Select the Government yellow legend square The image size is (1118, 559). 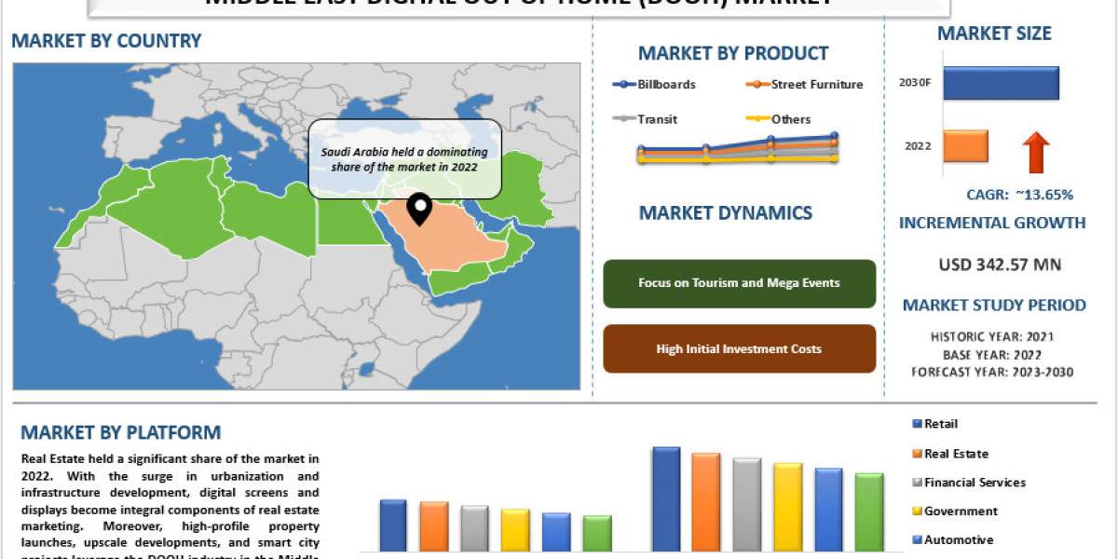[916, 511]
